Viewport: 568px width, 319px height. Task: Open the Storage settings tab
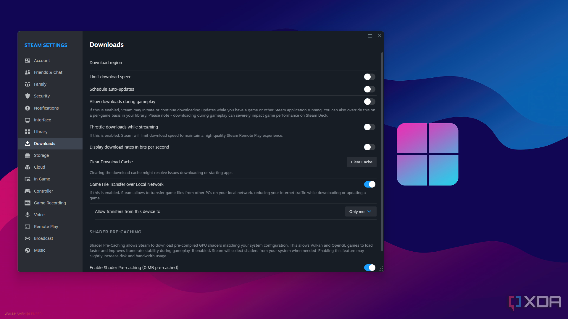[x=41, y=155]
